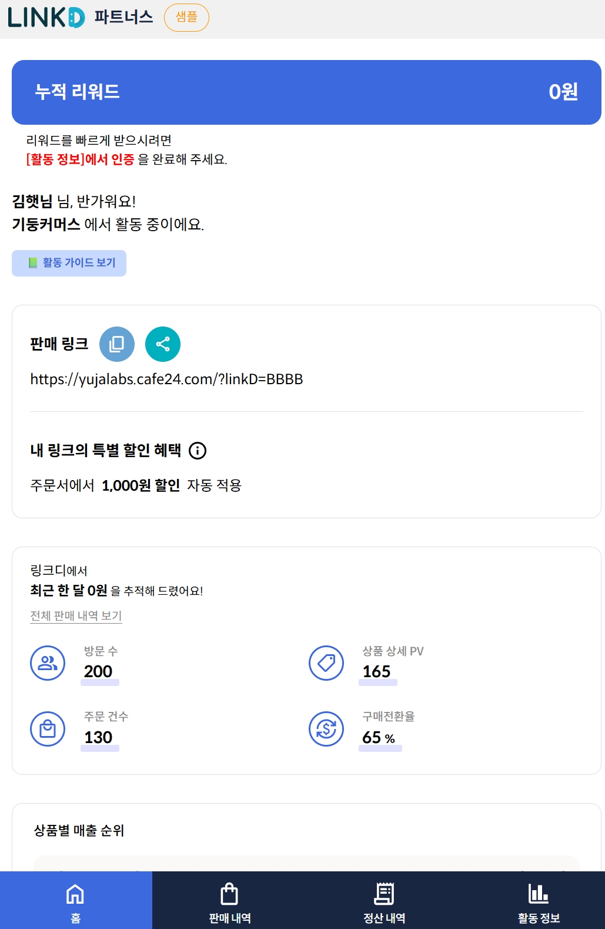Open the 정산 내역 tab
The height and width of the screenshot is (929, 605).
pyautogui.click(x=384, y=900)
